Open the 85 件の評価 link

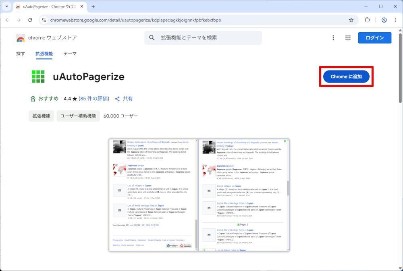point(94,99)
